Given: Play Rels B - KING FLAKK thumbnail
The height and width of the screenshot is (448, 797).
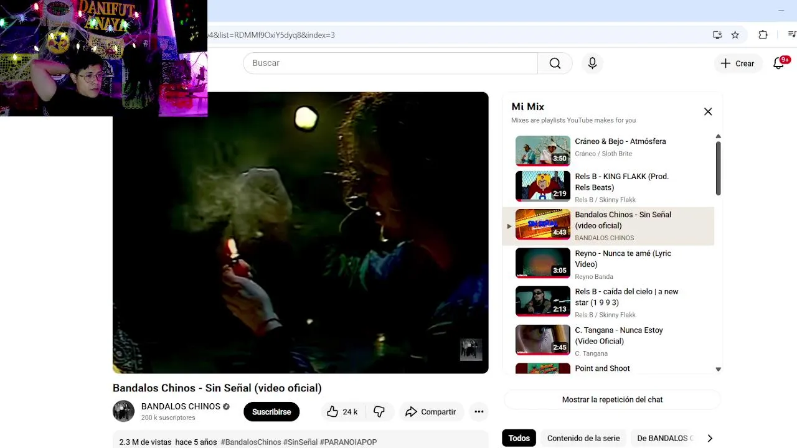Looking at the screenshot, I should click(x=543, y=185).
